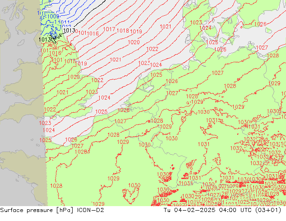This screenshot has width=286, height=221.
Task: Click the "(03+01)" forecast offset text
Action: pos(268,210)
